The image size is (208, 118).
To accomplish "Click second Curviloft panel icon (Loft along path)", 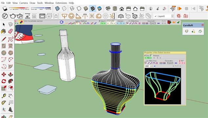I will pyautogui.click(x=193, y=31).
